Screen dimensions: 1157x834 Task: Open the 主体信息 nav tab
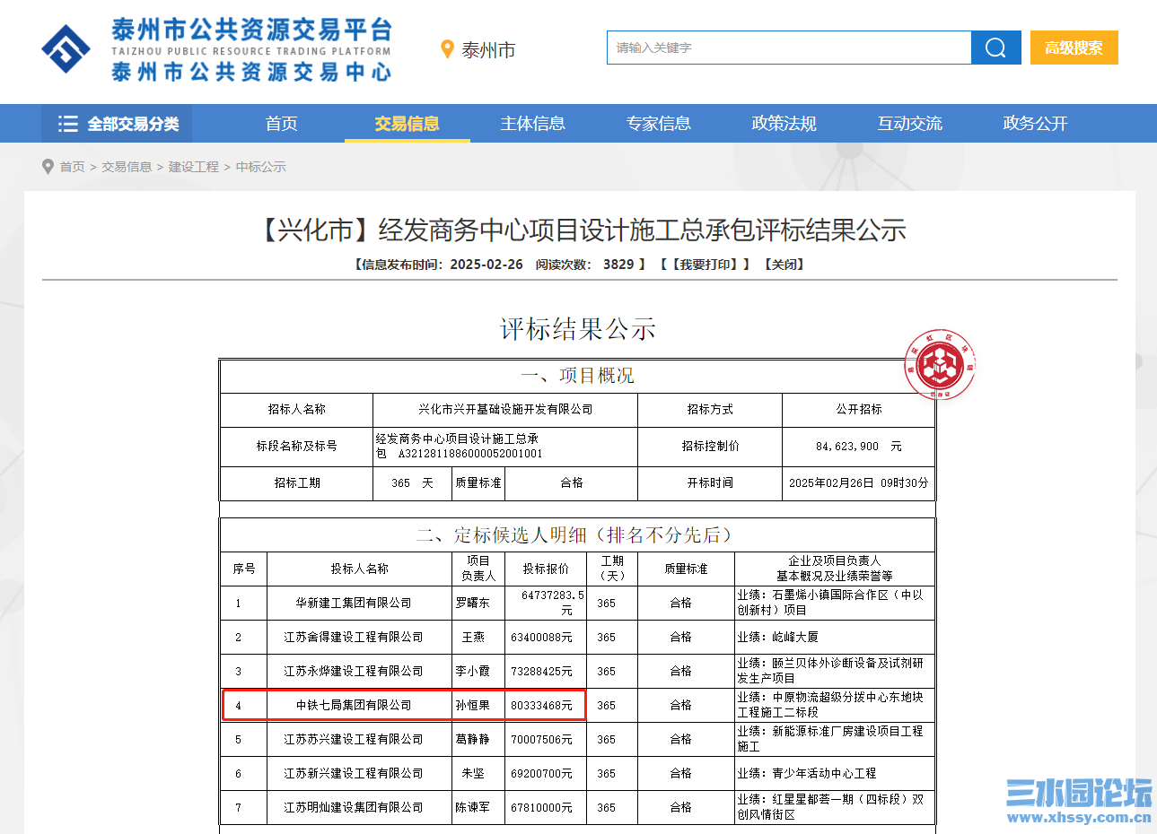532,124
